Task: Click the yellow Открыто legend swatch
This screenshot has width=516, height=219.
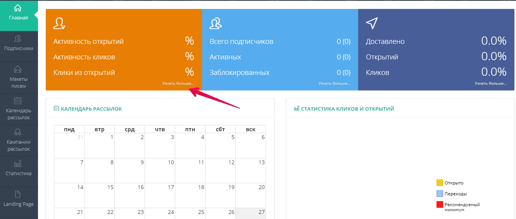Action: (x=440, y=183)
